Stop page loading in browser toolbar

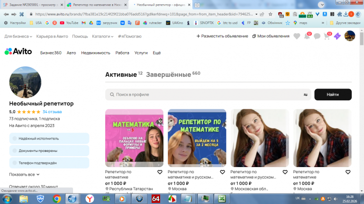tap(22, 14)
